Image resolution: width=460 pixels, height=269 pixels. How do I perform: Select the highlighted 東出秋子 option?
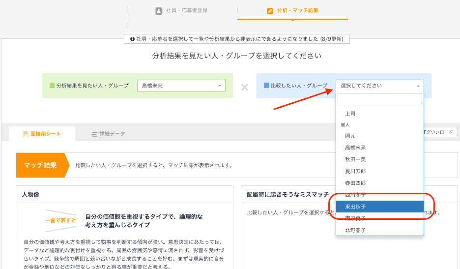(355, 207)
